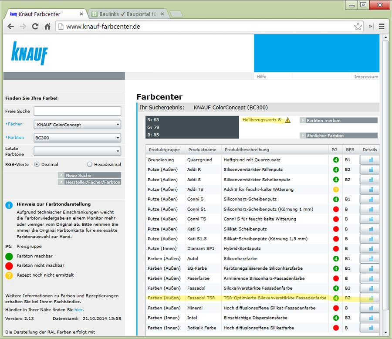Open details for Minerol row
This screenshot has width=392, height=339.
pyautogui.click(x=369, y=308)
